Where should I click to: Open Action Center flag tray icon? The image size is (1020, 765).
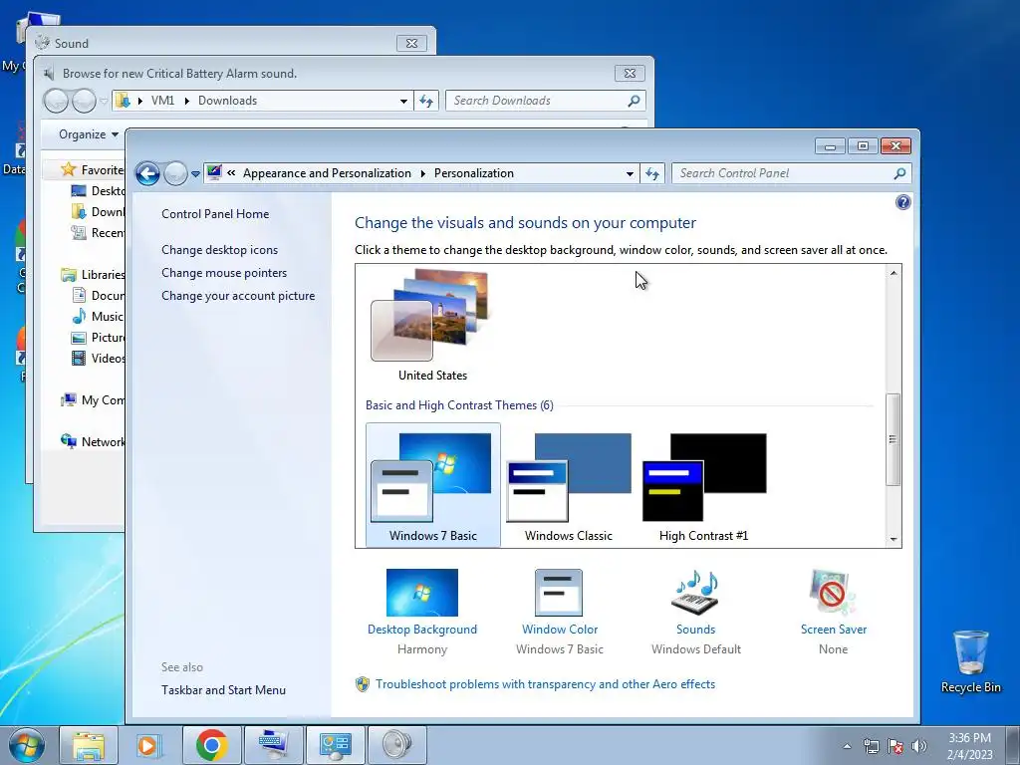coord(895,746)
